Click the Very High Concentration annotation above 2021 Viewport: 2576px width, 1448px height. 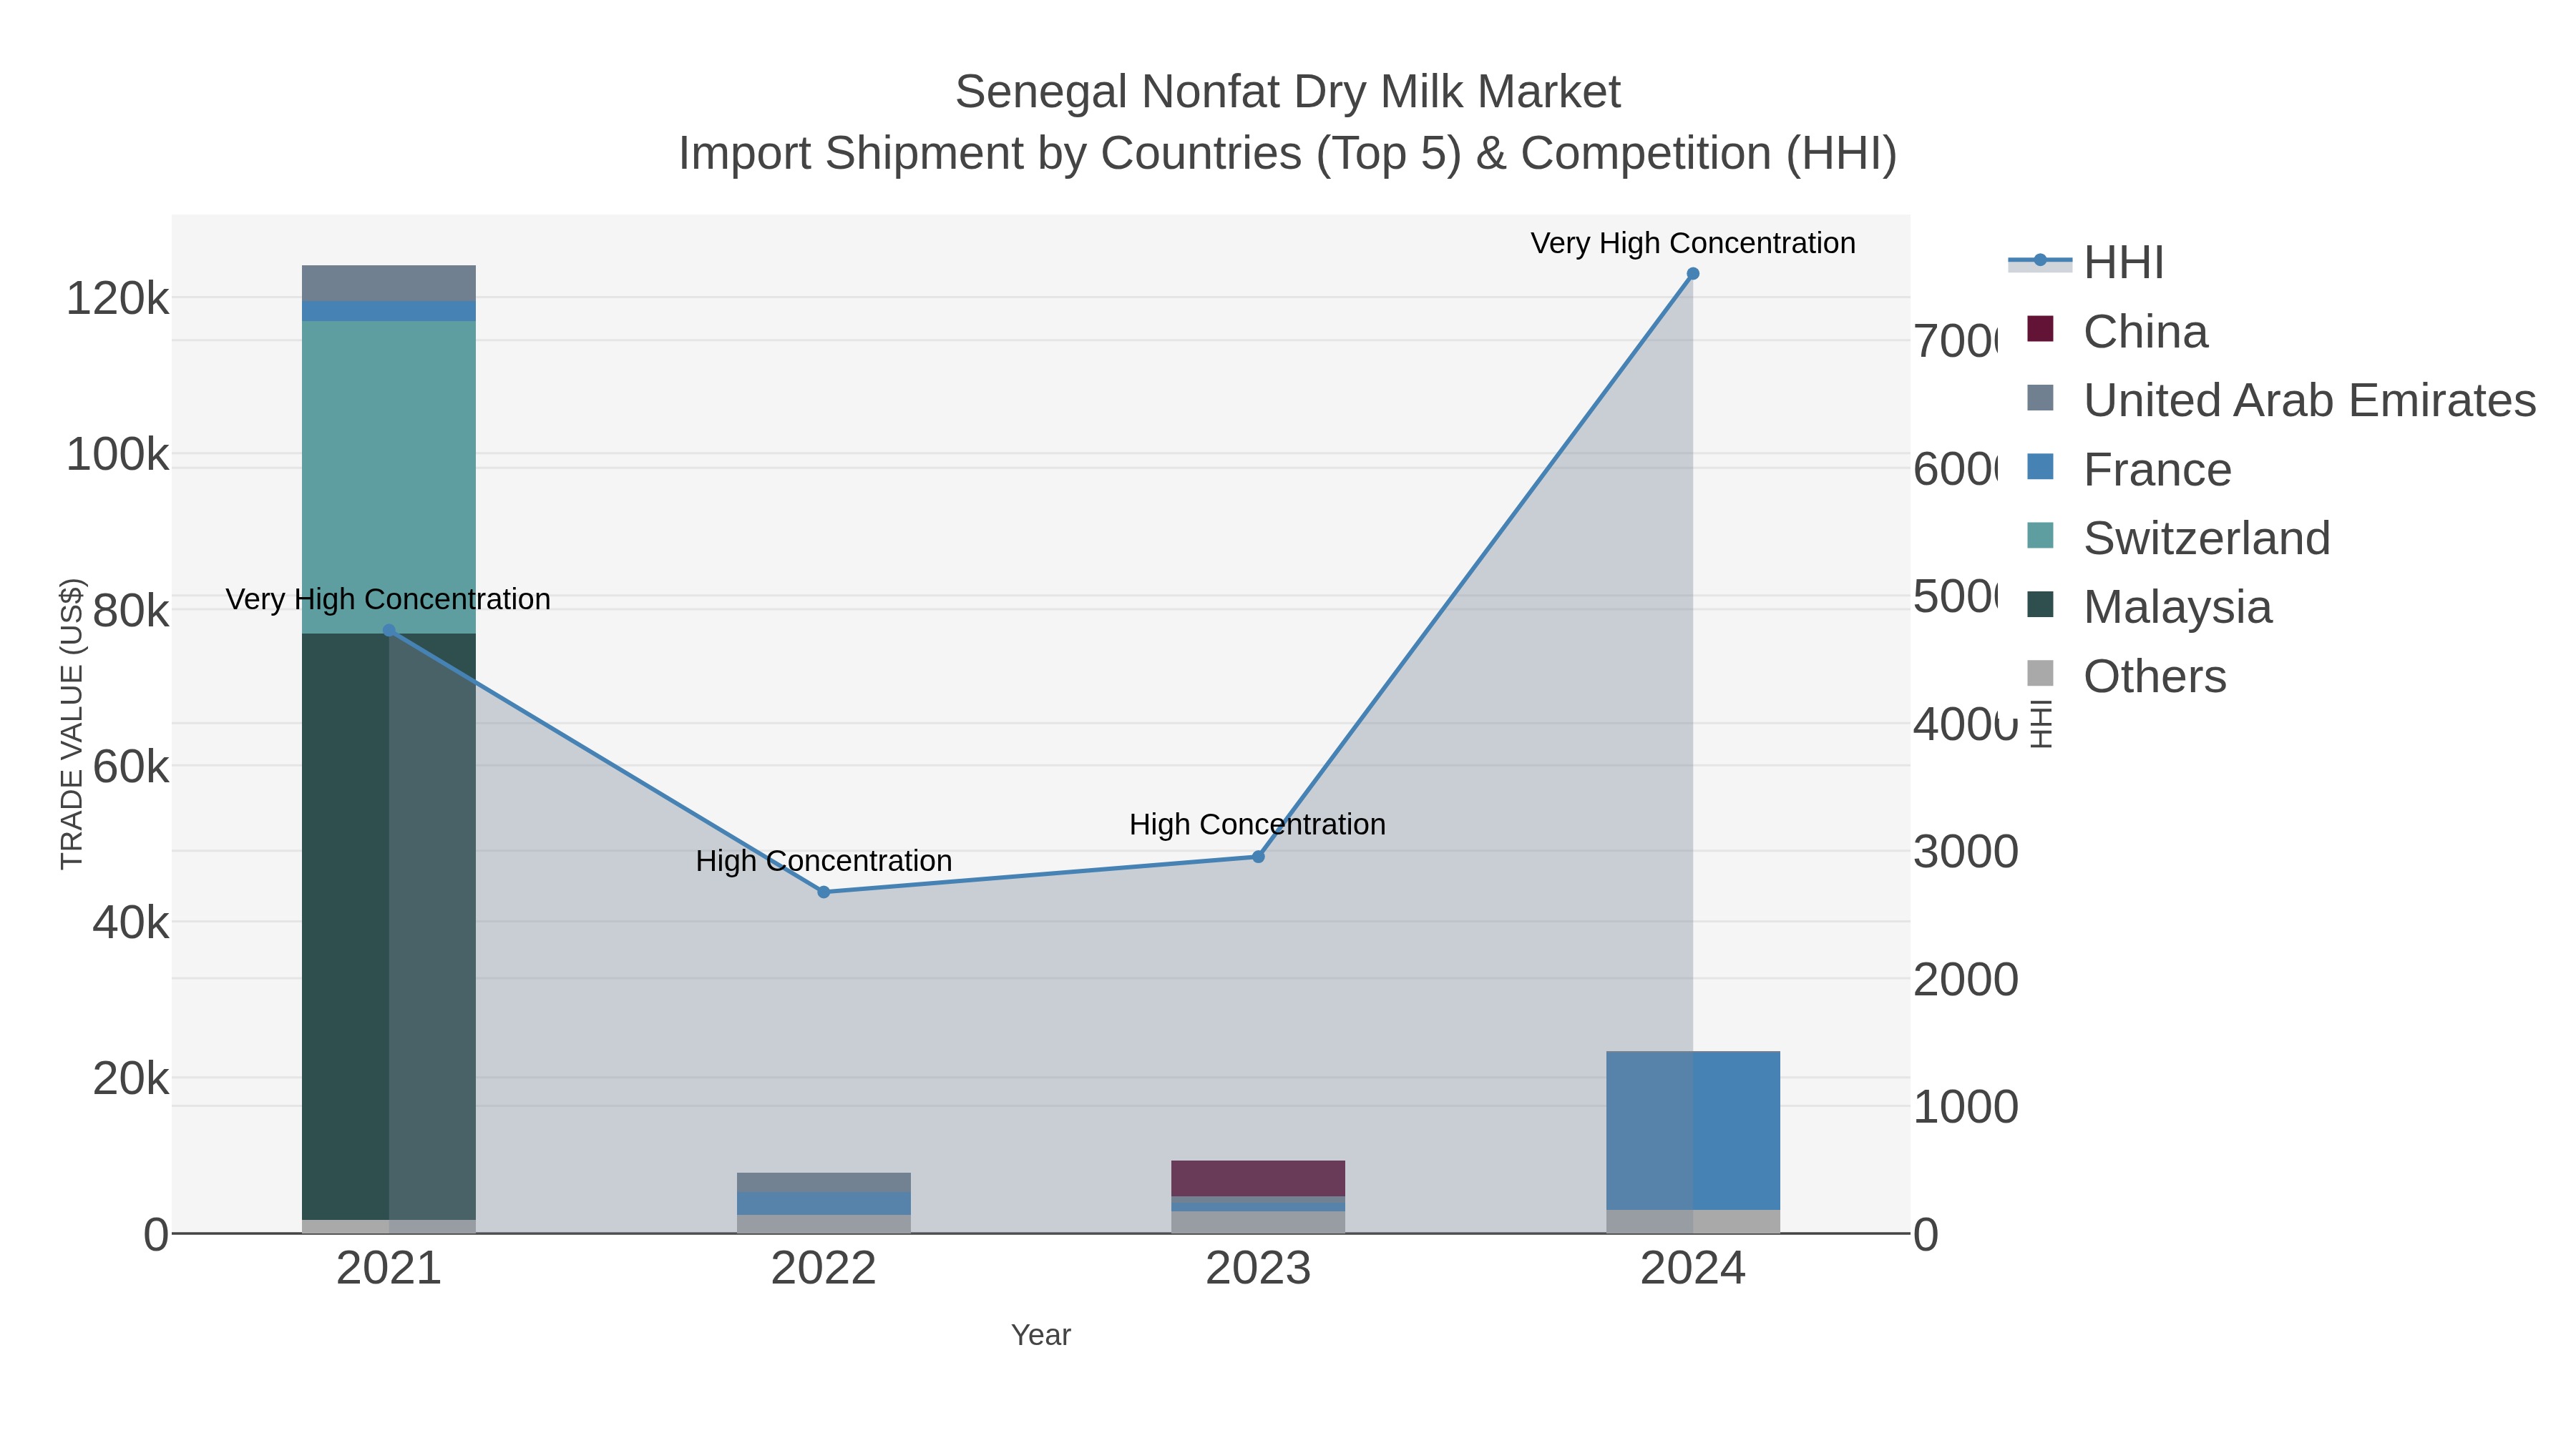(388, 600)
